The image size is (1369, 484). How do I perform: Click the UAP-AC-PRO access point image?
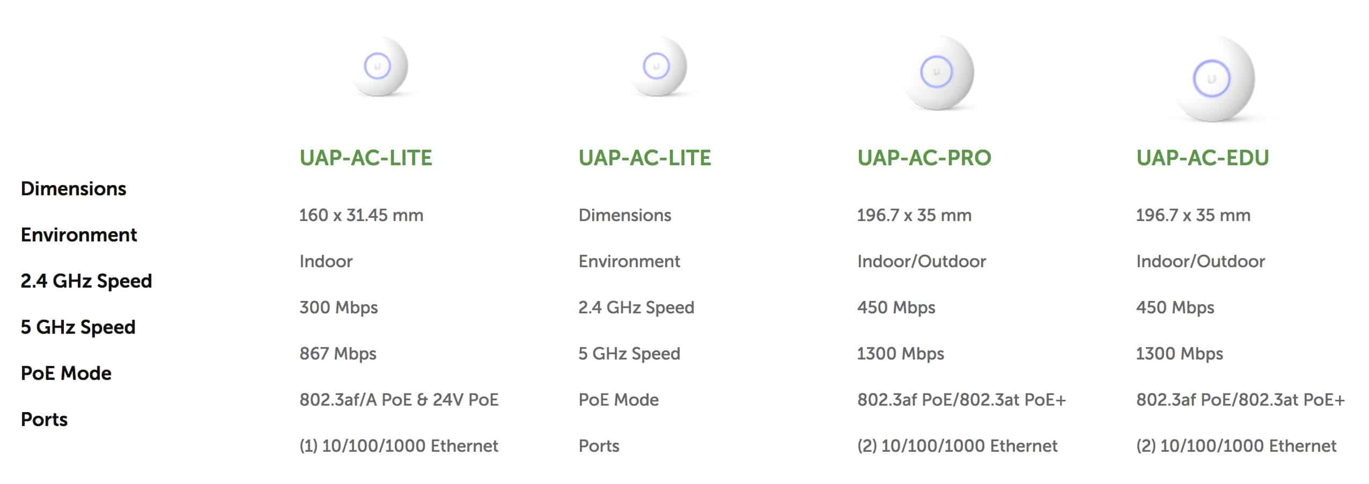click(x=938, y=72)
